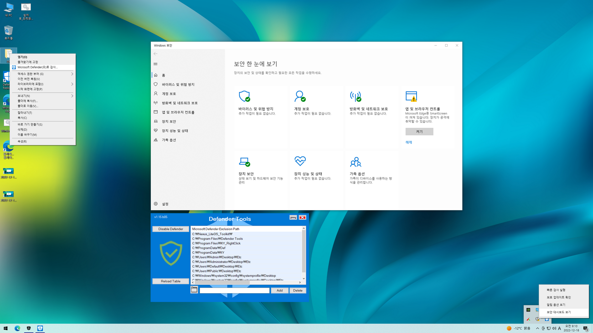Expand 보내기 submenu in context menu
This screenshot has width=593, height=333.
[x=43, y=96]
